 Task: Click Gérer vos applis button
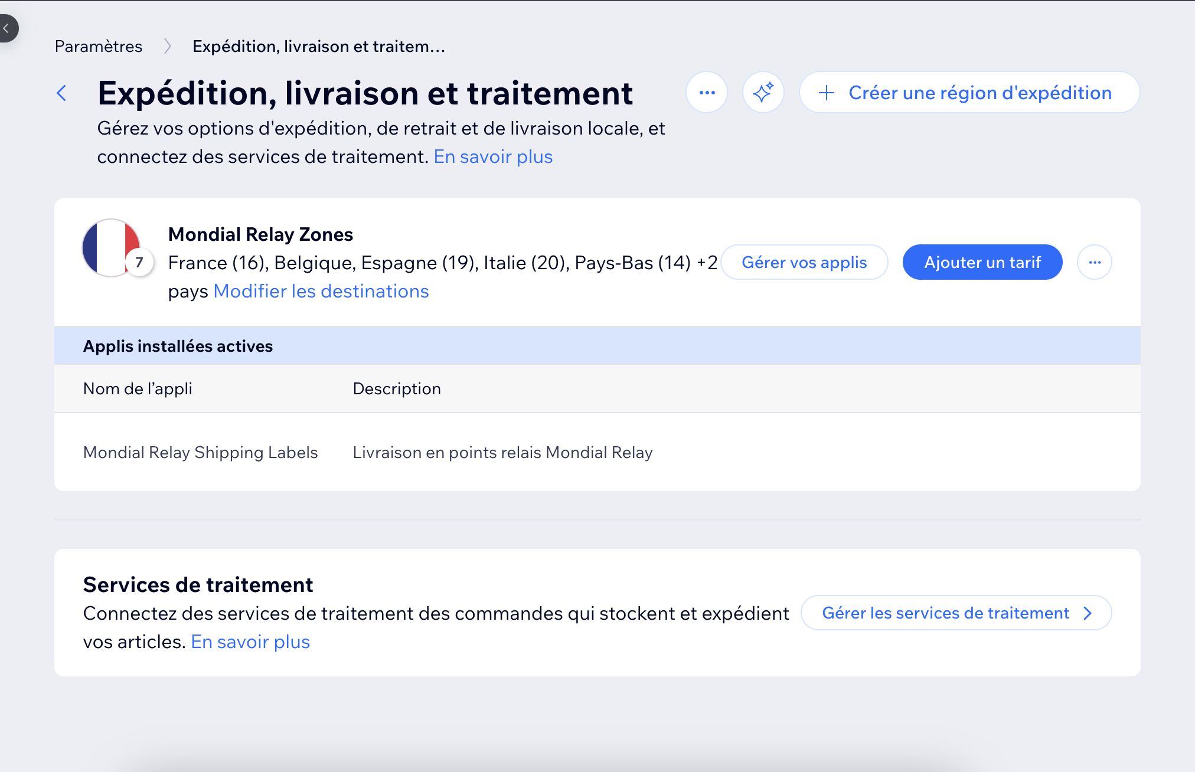804,262
